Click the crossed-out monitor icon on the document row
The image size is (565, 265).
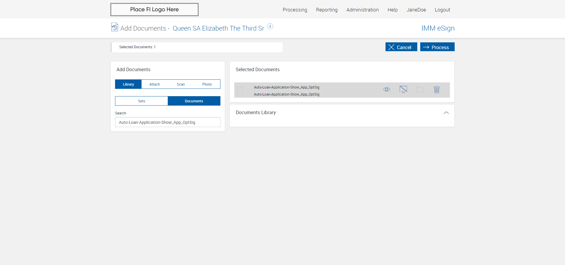click(x=403, y=89)
